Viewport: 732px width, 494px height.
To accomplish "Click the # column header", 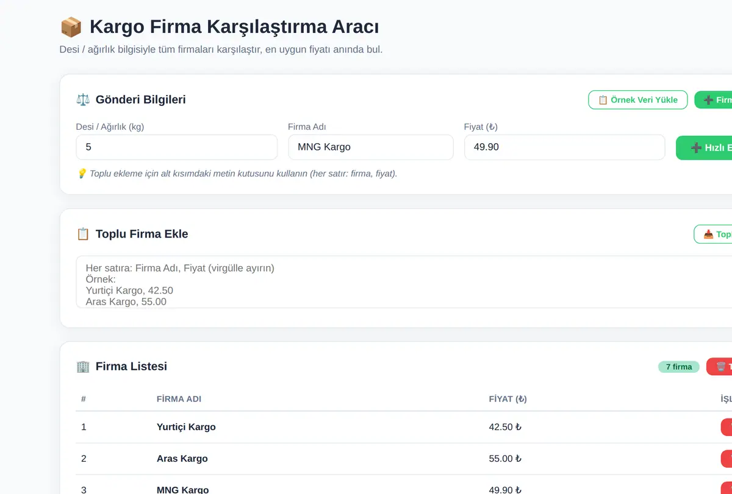I will [84, 399].
